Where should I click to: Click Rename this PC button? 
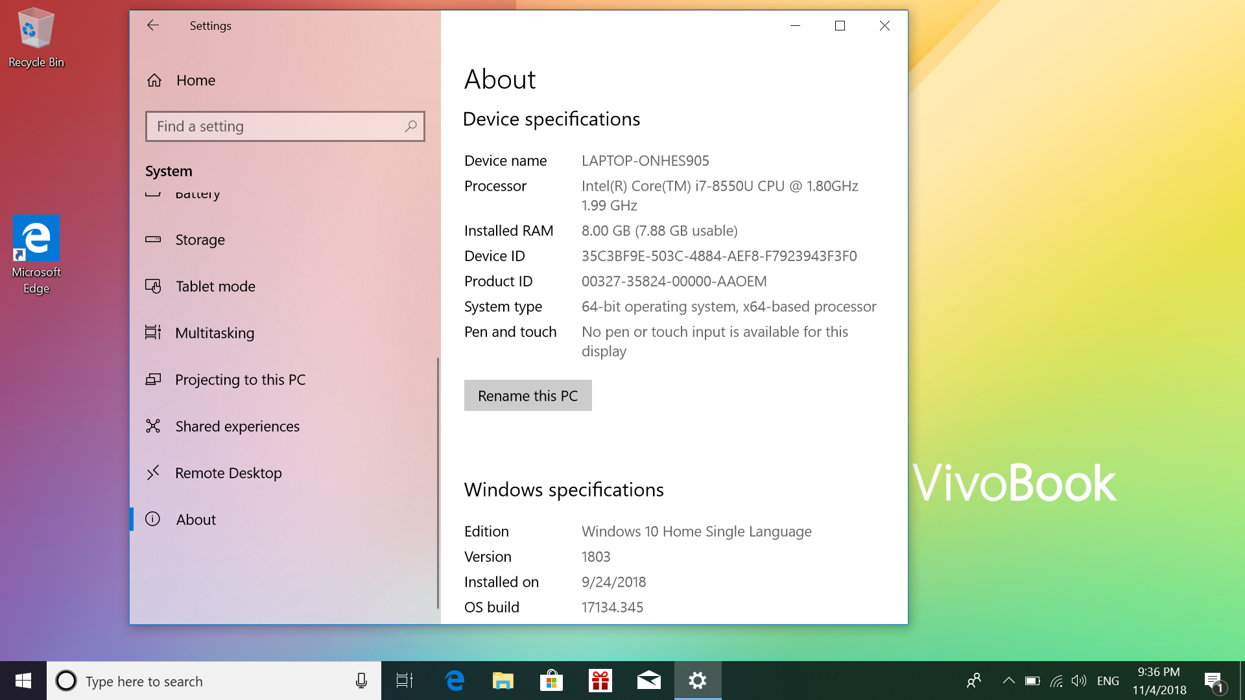tap(528, 395)
